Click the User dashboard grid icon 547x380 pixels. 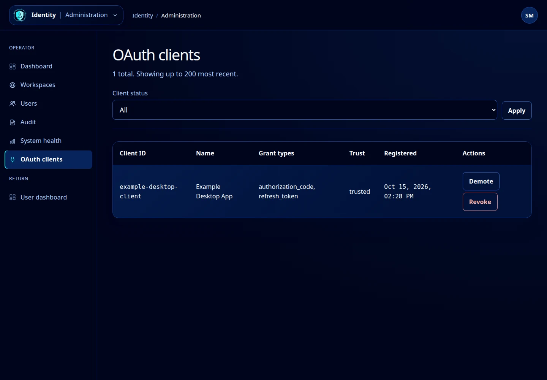(13, 197)
